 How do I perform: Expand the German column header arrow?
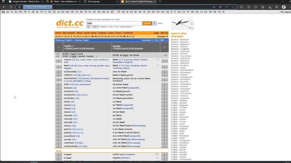[x=165, y=47]
